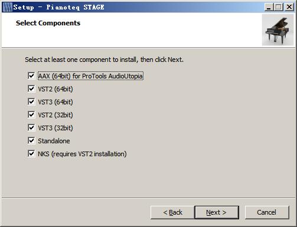Click the 'Select at least one component' instruction text
297x227 pixels.
104,60
